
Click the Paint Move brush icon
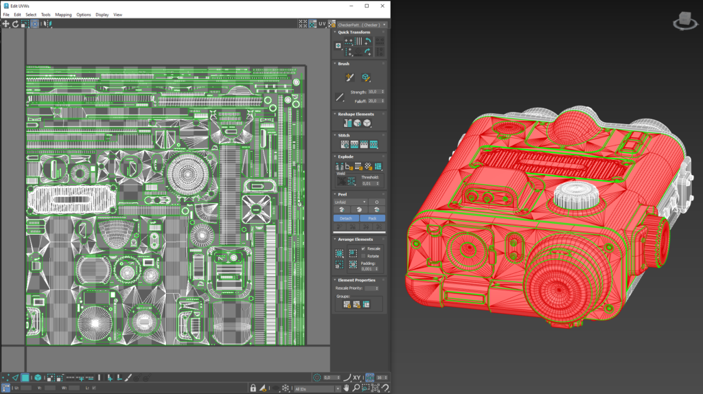pos(349,78)
